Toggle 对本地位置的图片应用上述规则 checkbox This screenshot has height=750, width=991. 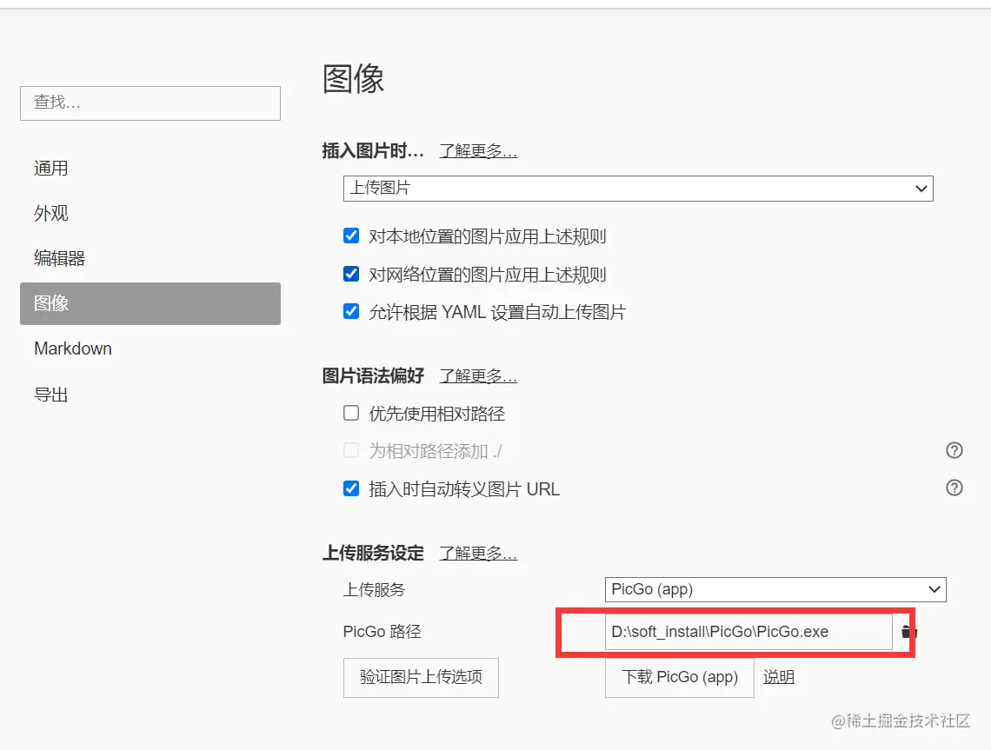[x=351, y=236]
